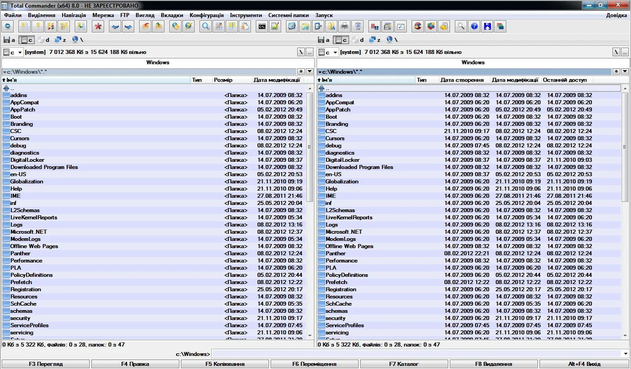This screenshot has height=369, width=631.
Task: Open right panel favorites asterisk menu
Action: pos(616,71)
